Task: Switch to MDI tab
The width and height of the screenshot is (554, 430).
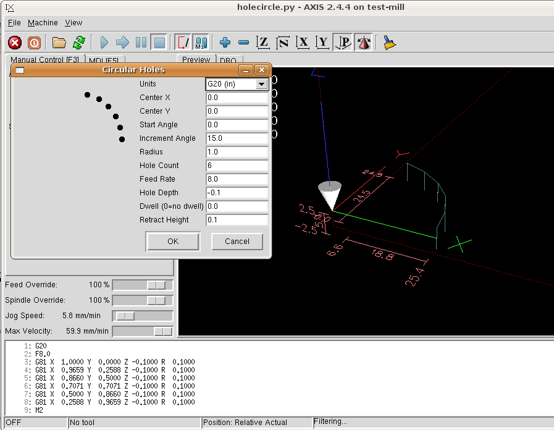Action: [x=104, y=60]
